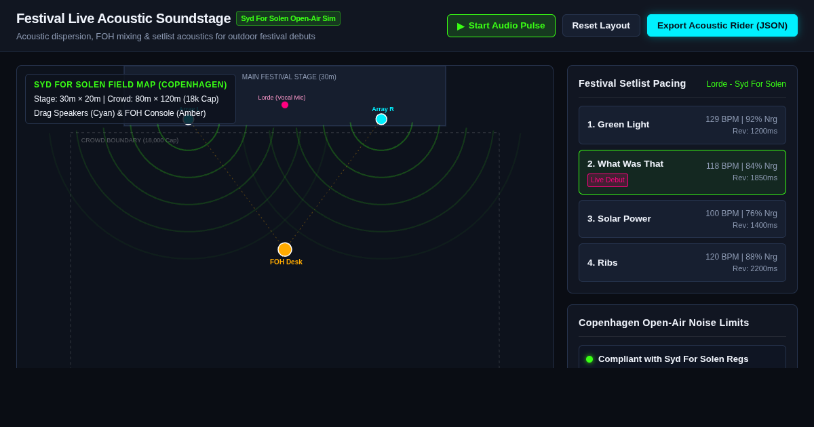
Task: Click the 'Rev: 1850ms' value
Action: click(755, 178)
